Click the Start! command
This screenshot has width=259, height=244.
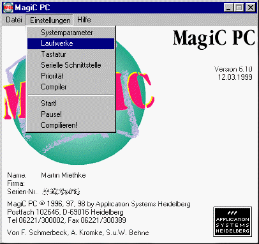point(71,103)
